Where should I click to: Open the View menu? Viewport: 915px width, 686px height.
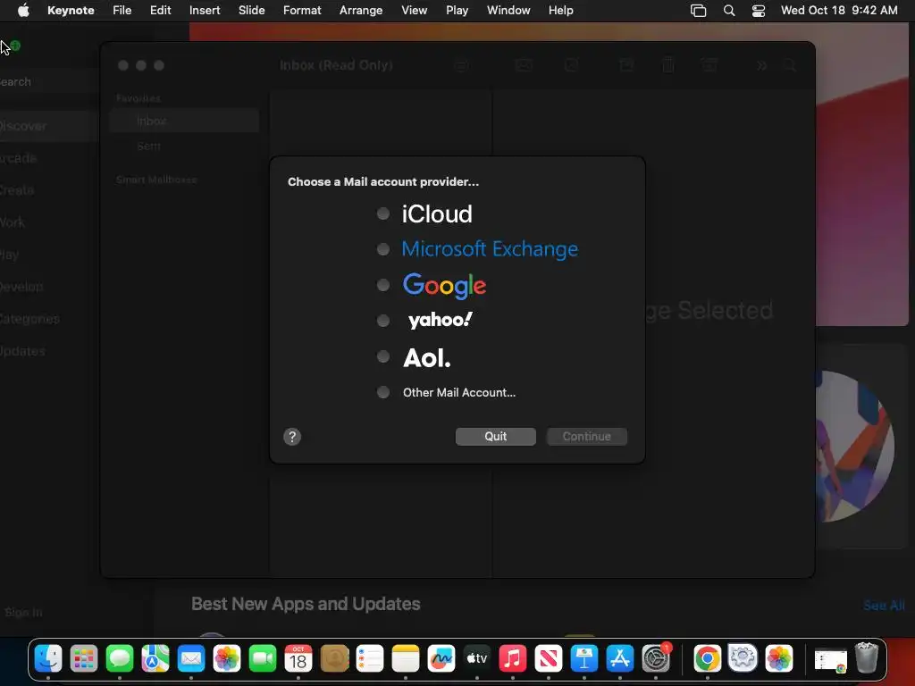click(414, 10)
